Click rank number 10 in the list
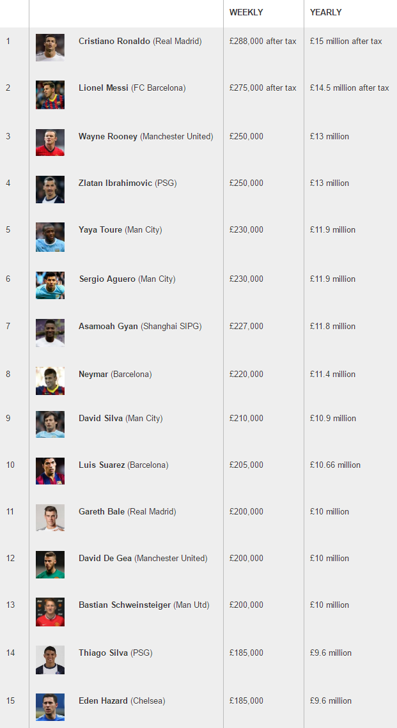The height and width of the screenshot is (728, 397). point(10,465)
